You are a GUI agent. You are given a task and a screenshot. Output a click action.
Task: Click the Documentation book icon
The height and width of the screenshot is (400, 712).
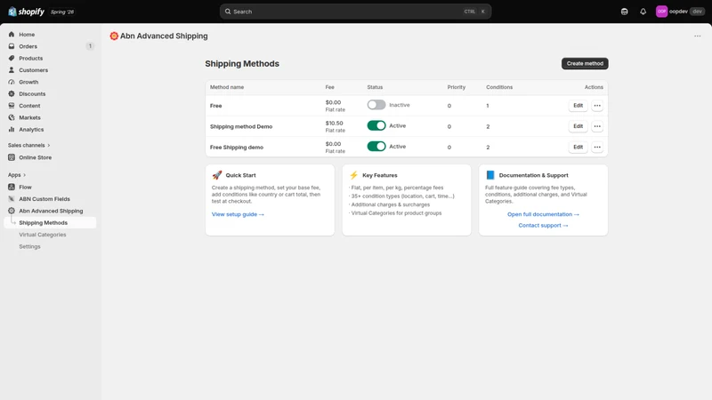490,175
